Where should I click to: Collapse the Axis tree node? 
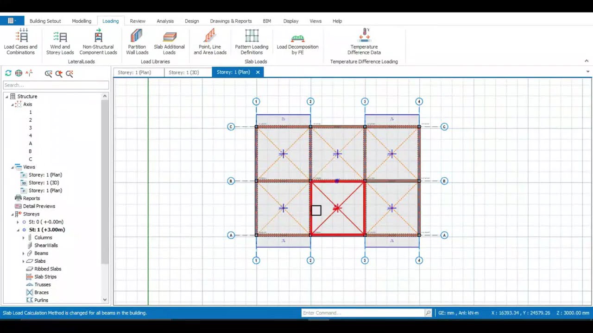coord(13,105)
